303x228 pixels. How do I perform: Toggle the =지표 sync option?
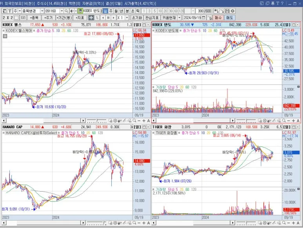tap(80, 18)
